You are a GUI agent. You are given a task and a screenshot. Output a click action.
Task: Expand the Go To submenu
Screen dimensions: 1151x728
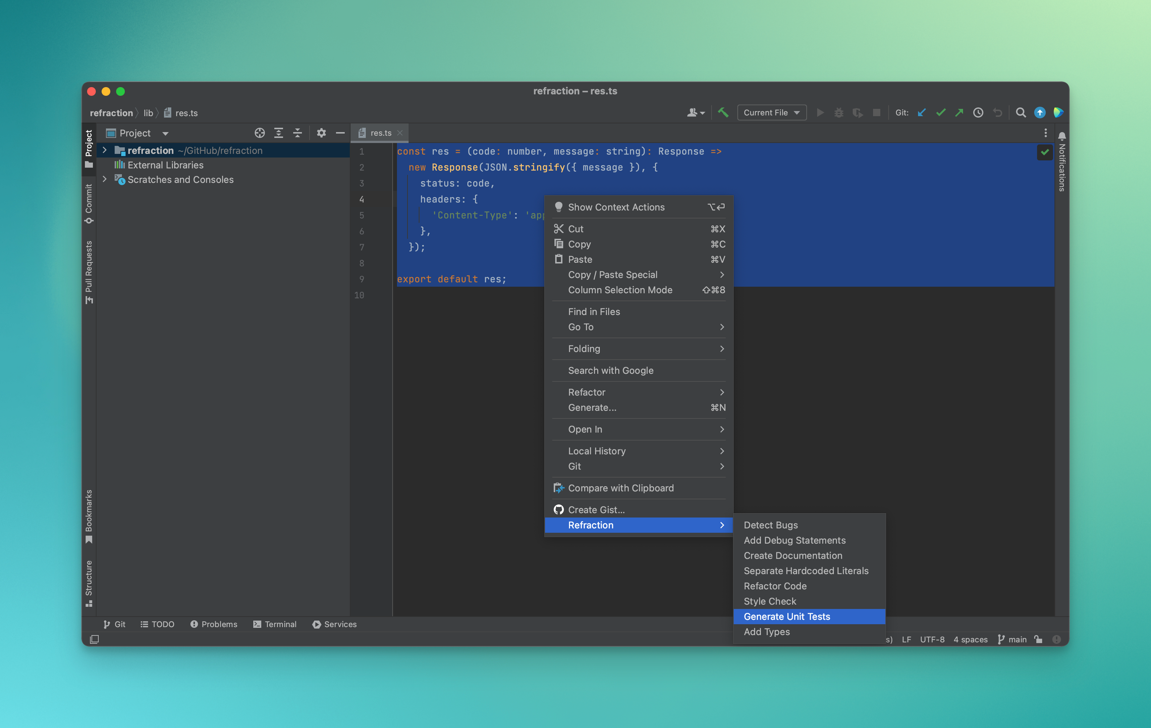[x=639, y=327]
